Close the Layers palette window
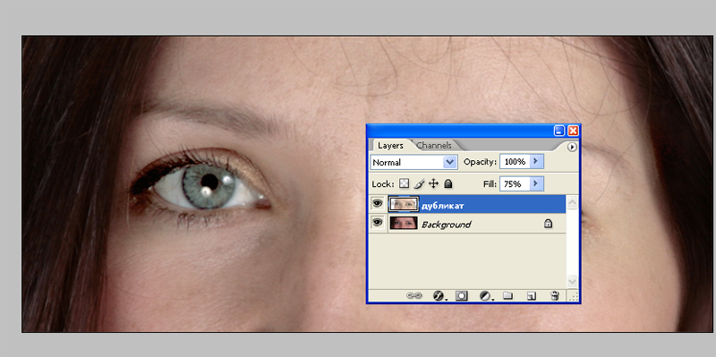Viewport: 716px width, 357px height. [573, 131]
